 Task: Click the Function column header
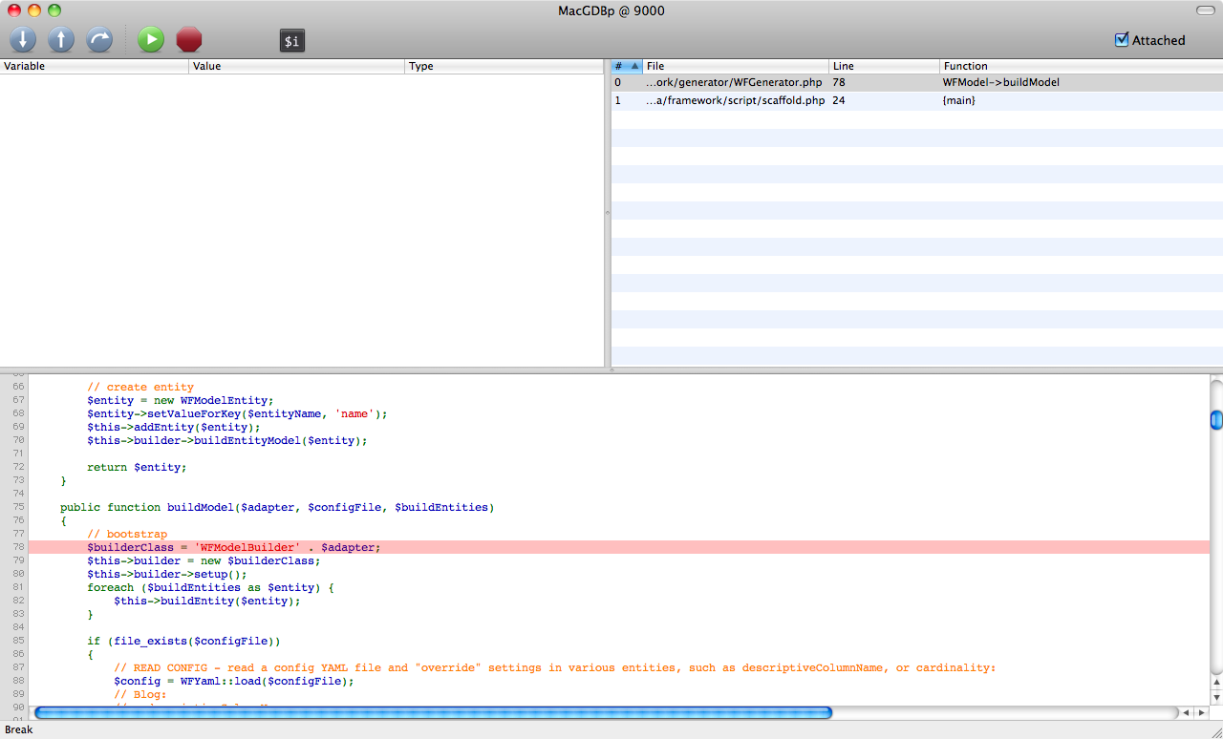[1080, 66]
